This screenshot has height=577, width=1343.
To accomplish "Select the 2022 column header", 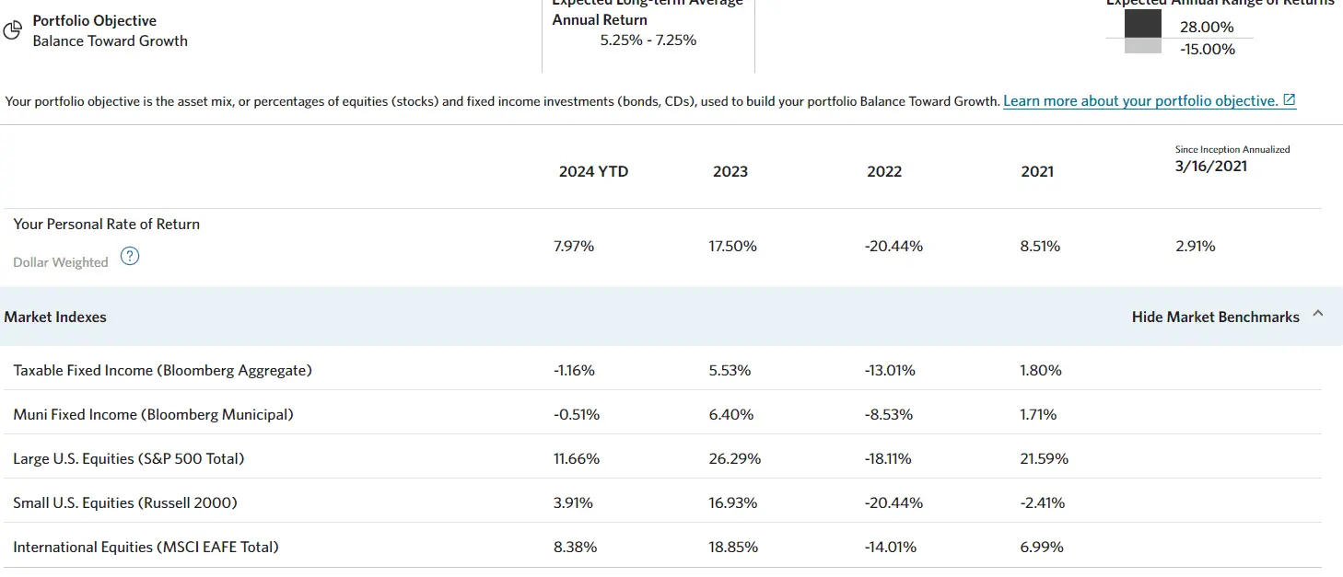I will pyautogui.click(x=884, y=171).
